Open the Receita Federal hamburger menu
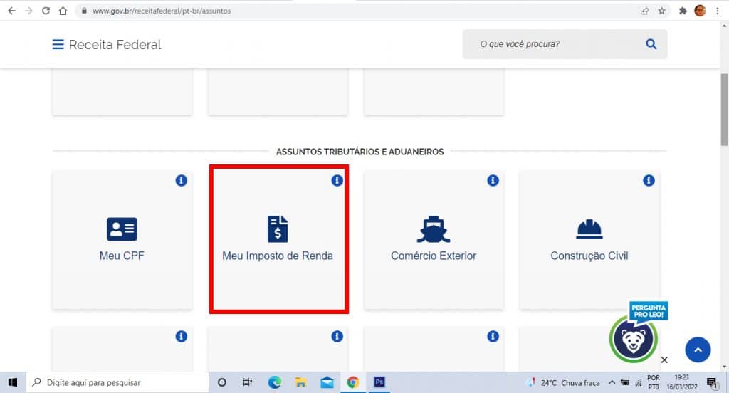Screen dimensions: 729x393 tap(58, 45)
